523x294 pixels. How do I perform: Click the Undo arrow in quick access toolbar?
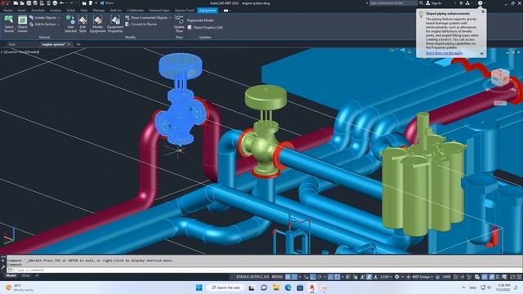[62, 3]
